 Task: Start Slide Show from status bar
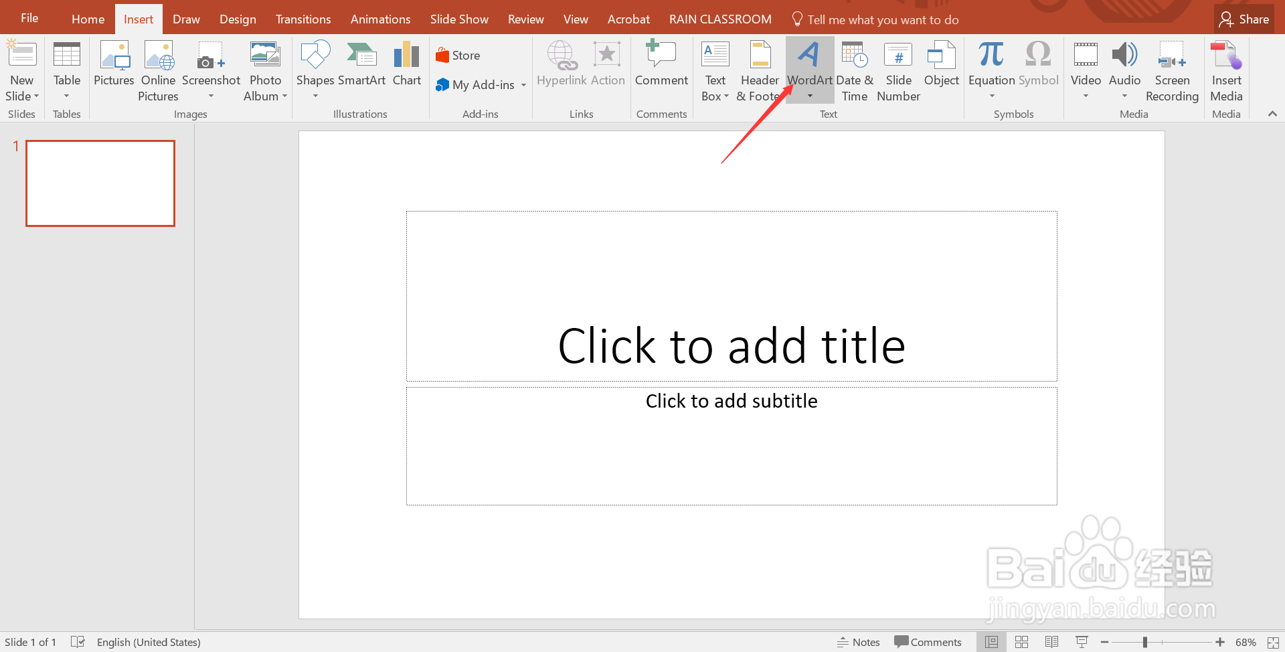tap(1082, 642)
